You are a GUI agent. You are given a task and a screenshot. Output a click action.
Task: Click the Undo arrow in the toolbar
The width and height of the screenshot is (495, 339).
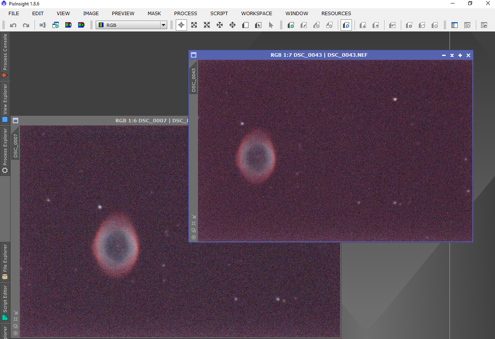(x=13, y=25)
